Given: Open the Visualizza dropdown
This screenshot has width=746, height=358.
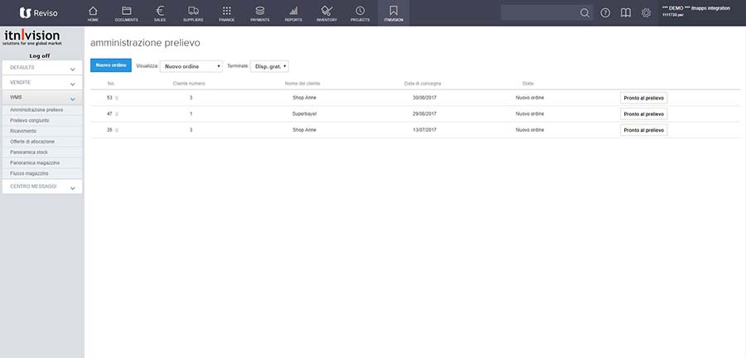Looking at the screenshot, I should (x=191, y=66).
